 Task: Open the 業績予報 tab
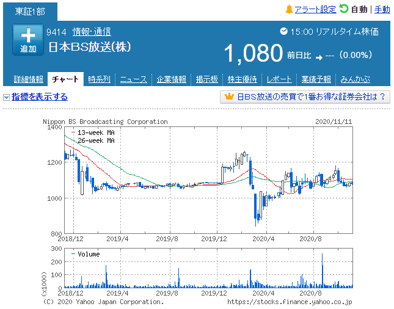(x=316, y=79)
